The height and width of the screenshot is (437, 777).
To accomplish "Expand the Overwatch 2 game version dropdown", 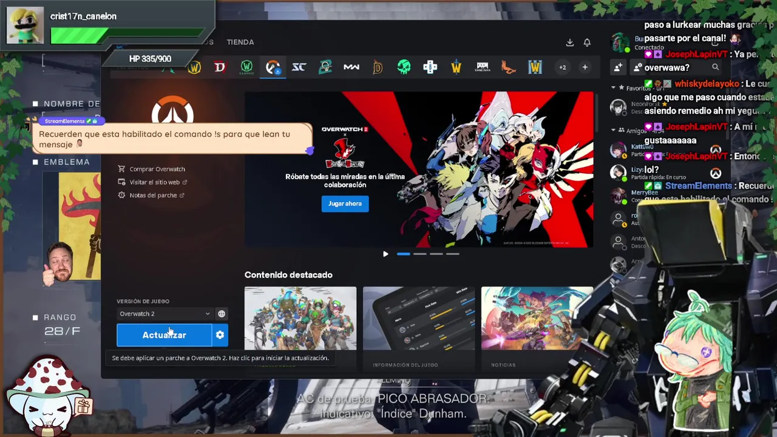I will coord(165,314).
